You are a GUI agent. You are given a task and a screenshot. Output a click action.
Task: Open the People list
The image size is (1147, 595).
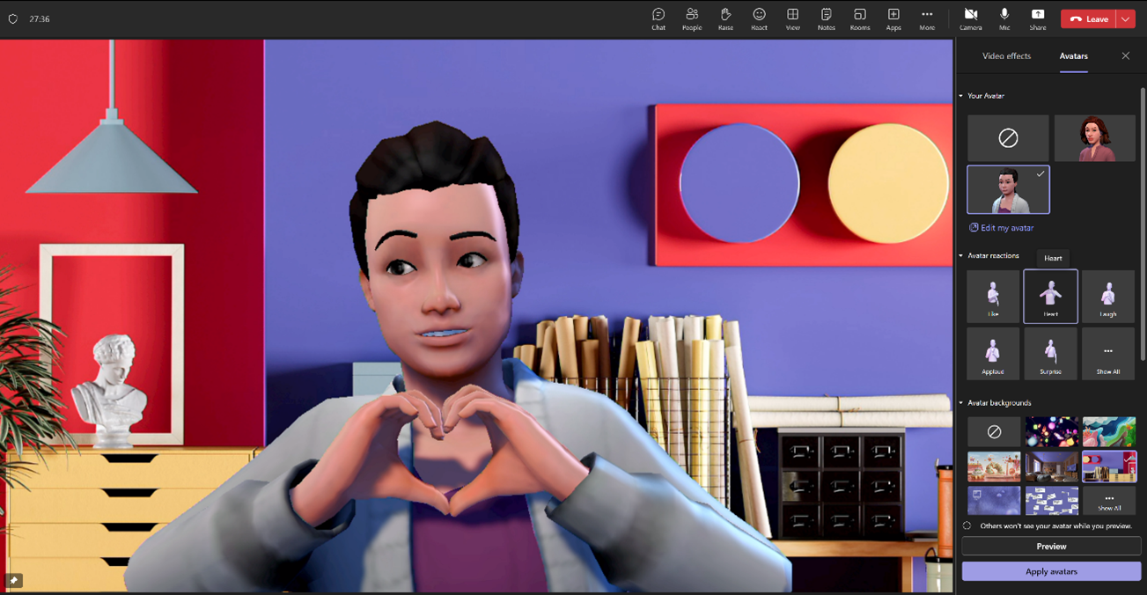(x=692, y=18)
